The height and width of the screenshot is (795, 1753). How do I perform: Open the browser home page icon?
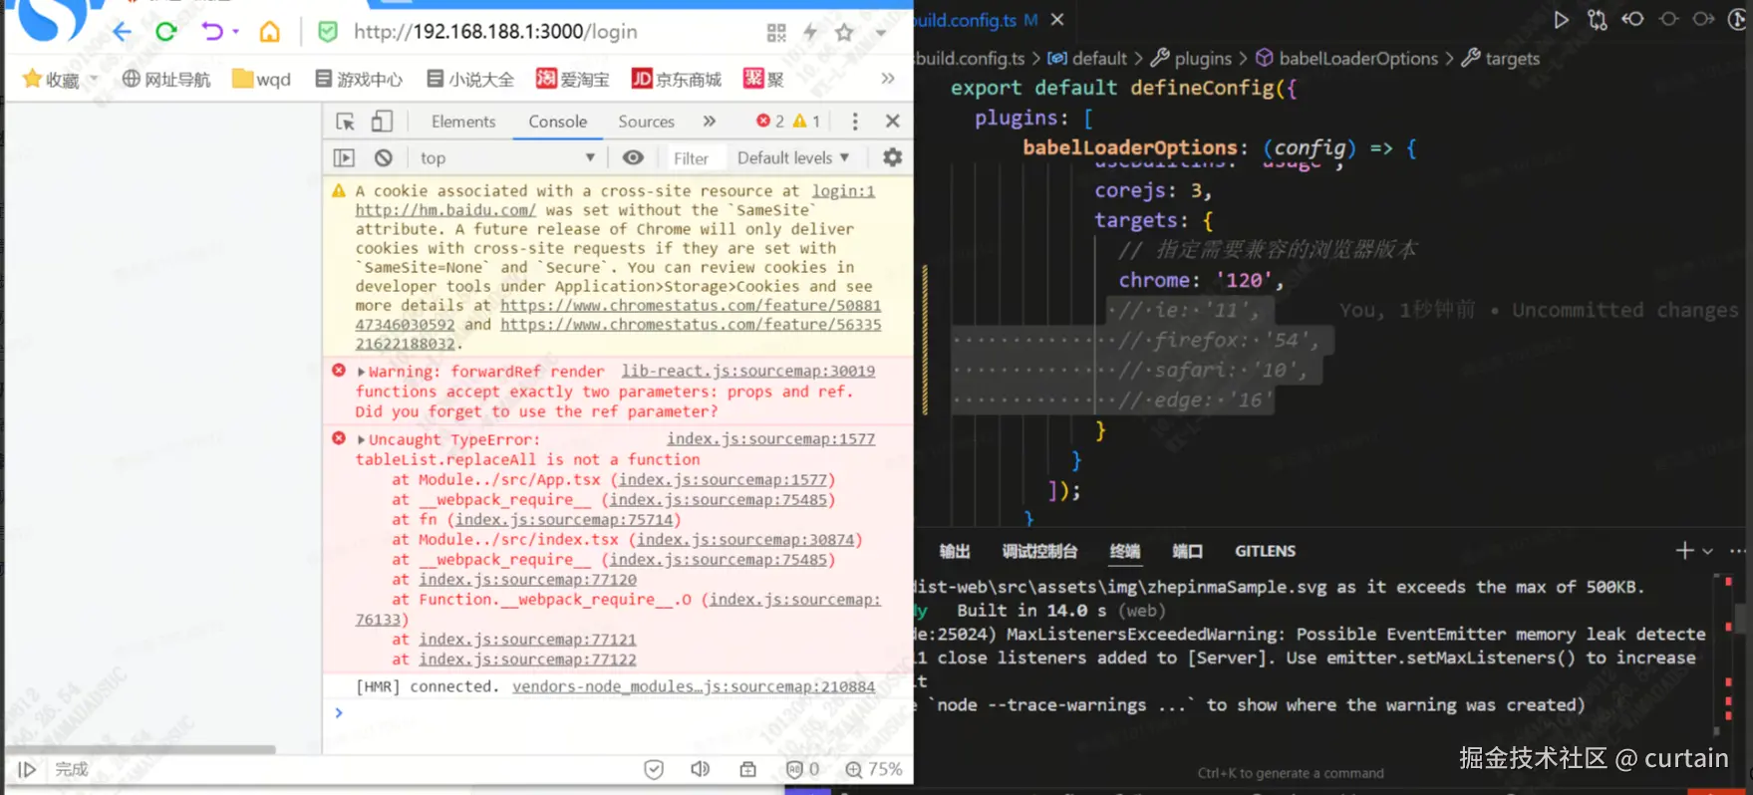269,32
